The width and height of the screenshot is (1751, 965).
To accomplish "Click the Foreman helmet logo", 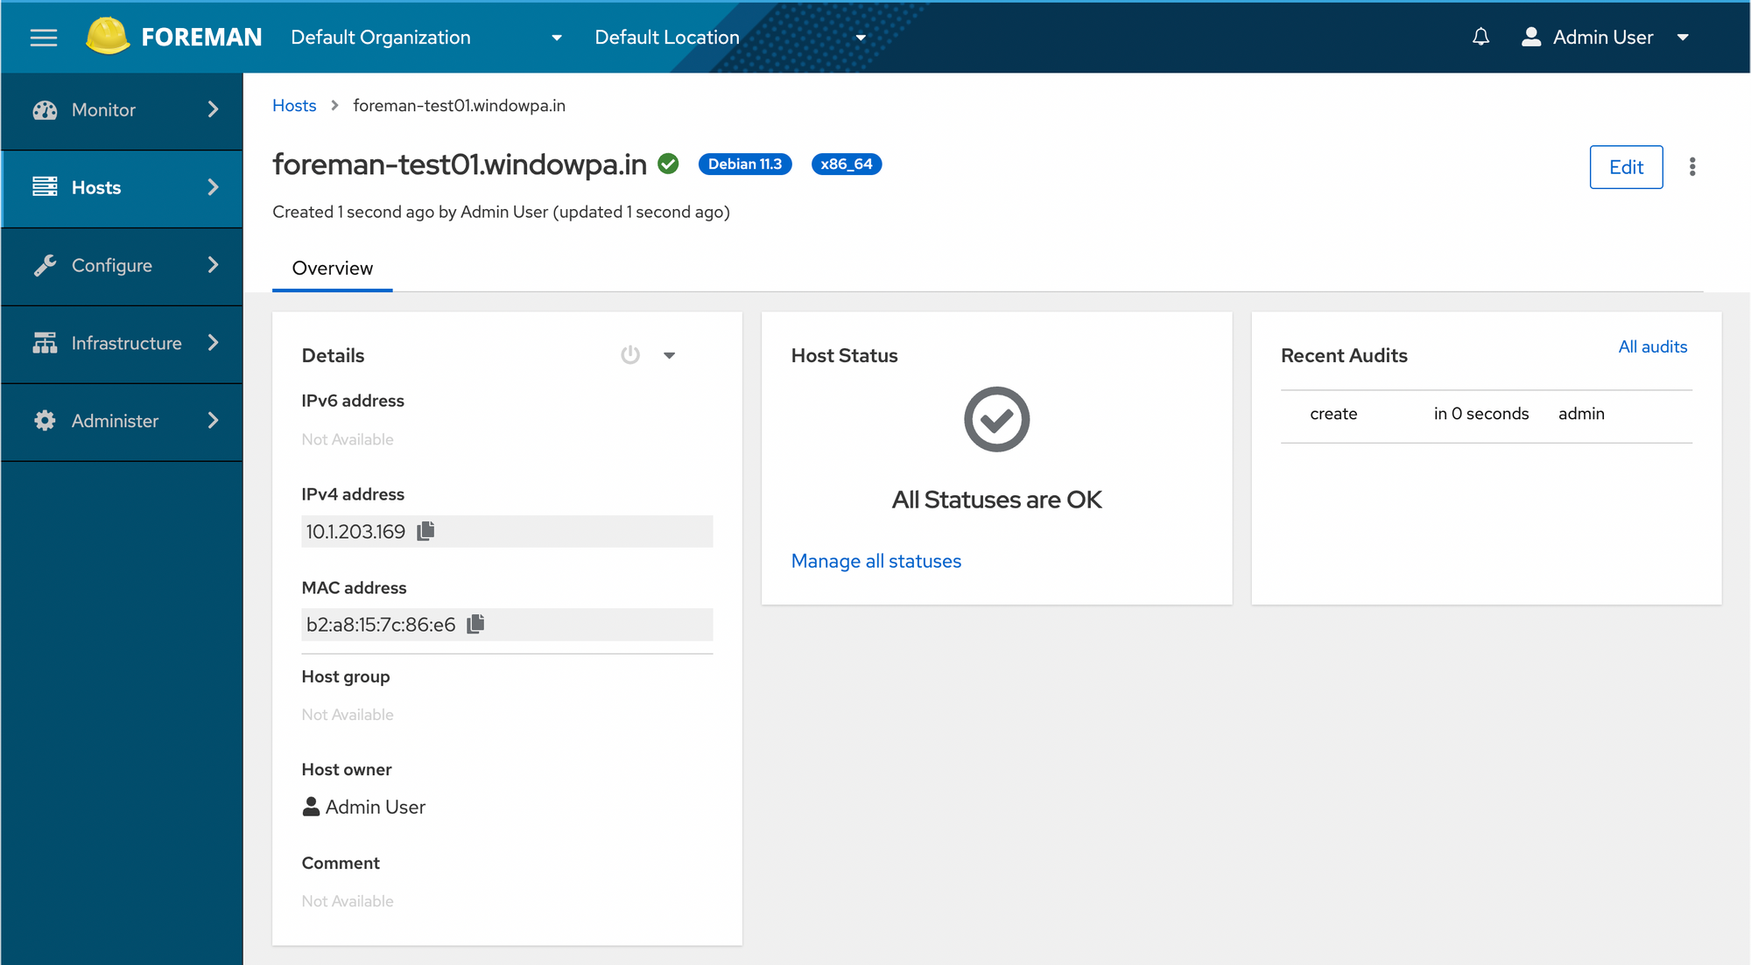I will tap(108, 37).
